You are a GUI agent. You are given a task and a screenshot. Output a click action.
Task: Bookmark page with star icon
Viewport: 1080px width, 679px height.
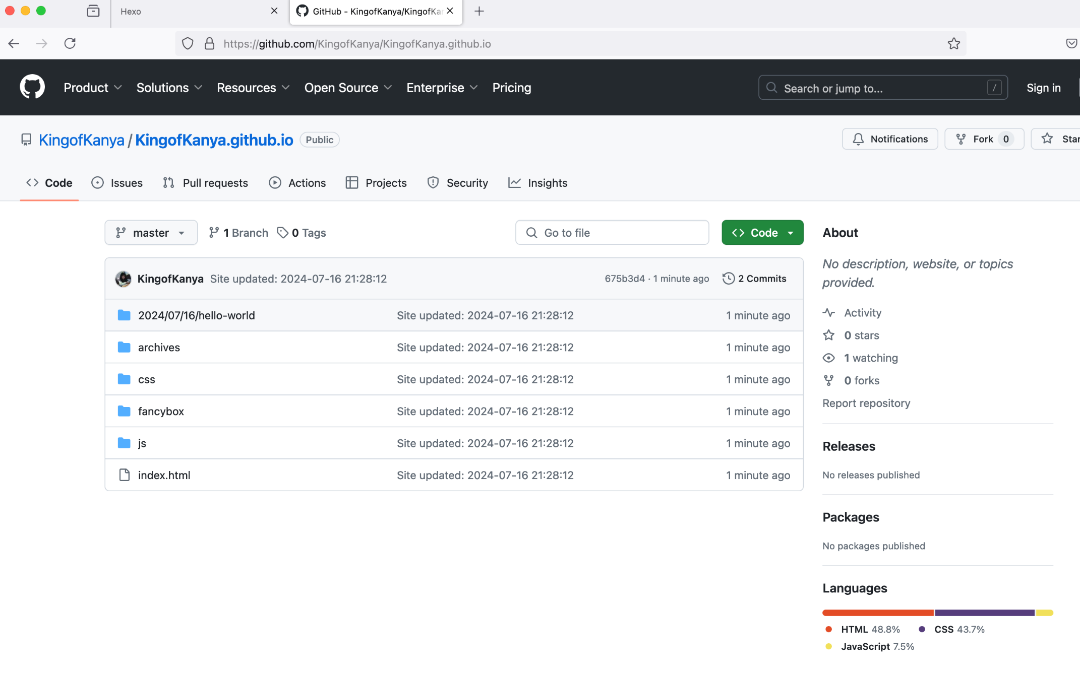pyautogui.click(x=953, y=44)
